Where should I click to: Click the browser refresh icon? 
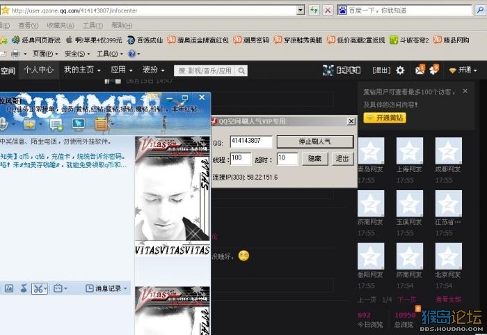tap(314, 10)
